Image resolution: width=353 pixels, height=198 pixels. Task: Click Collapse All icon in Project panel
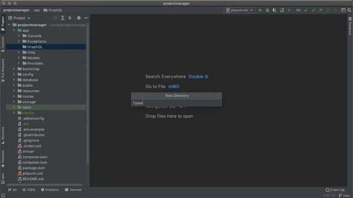[x=70, y=18]
